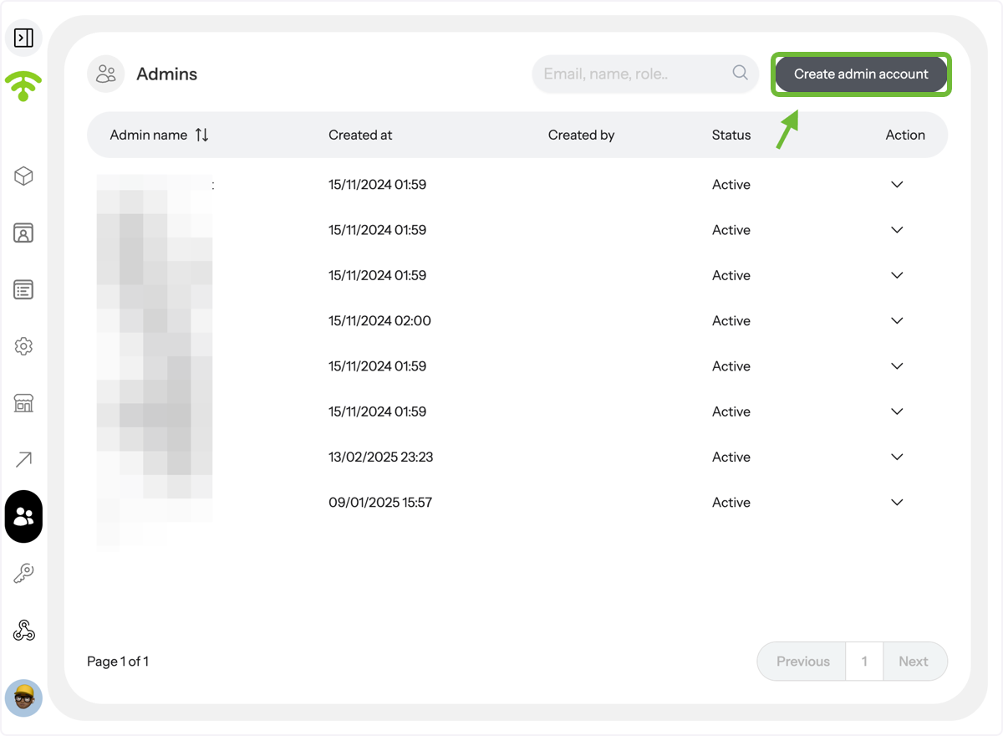Viewport: 1003px width, 736px height.
Task: Click the Previous pagination button
Action: [802, 662]
